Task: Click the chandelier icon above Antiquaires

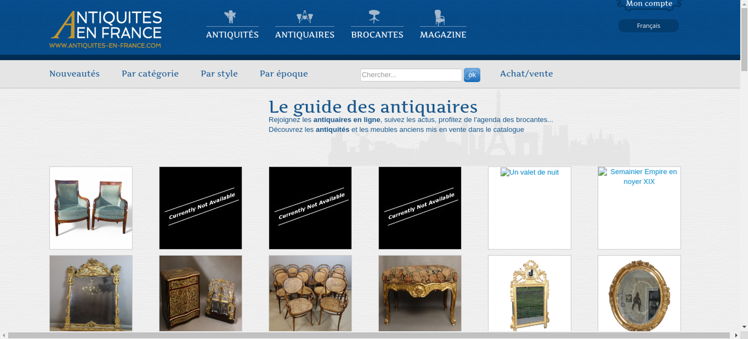Action: (x=304, y=17)
